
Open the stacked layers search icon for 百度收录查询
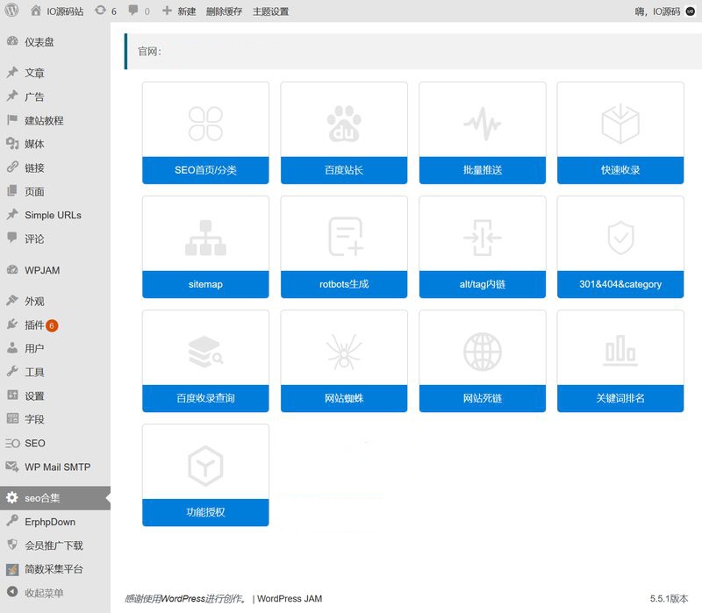click(x=205, y=352)
